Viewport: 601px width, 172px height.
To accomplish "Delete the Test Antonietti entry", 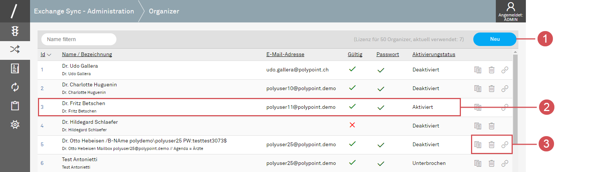I will pyautogui.click(x=491, y=163).
